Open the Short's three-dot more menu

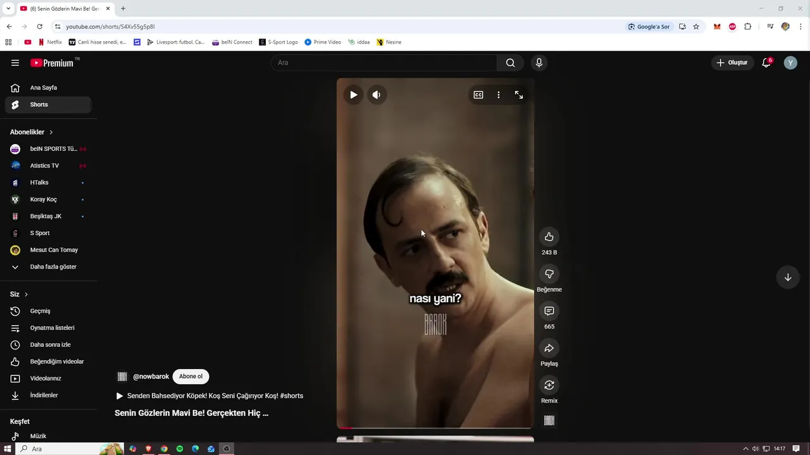click(x=499, y=95)
